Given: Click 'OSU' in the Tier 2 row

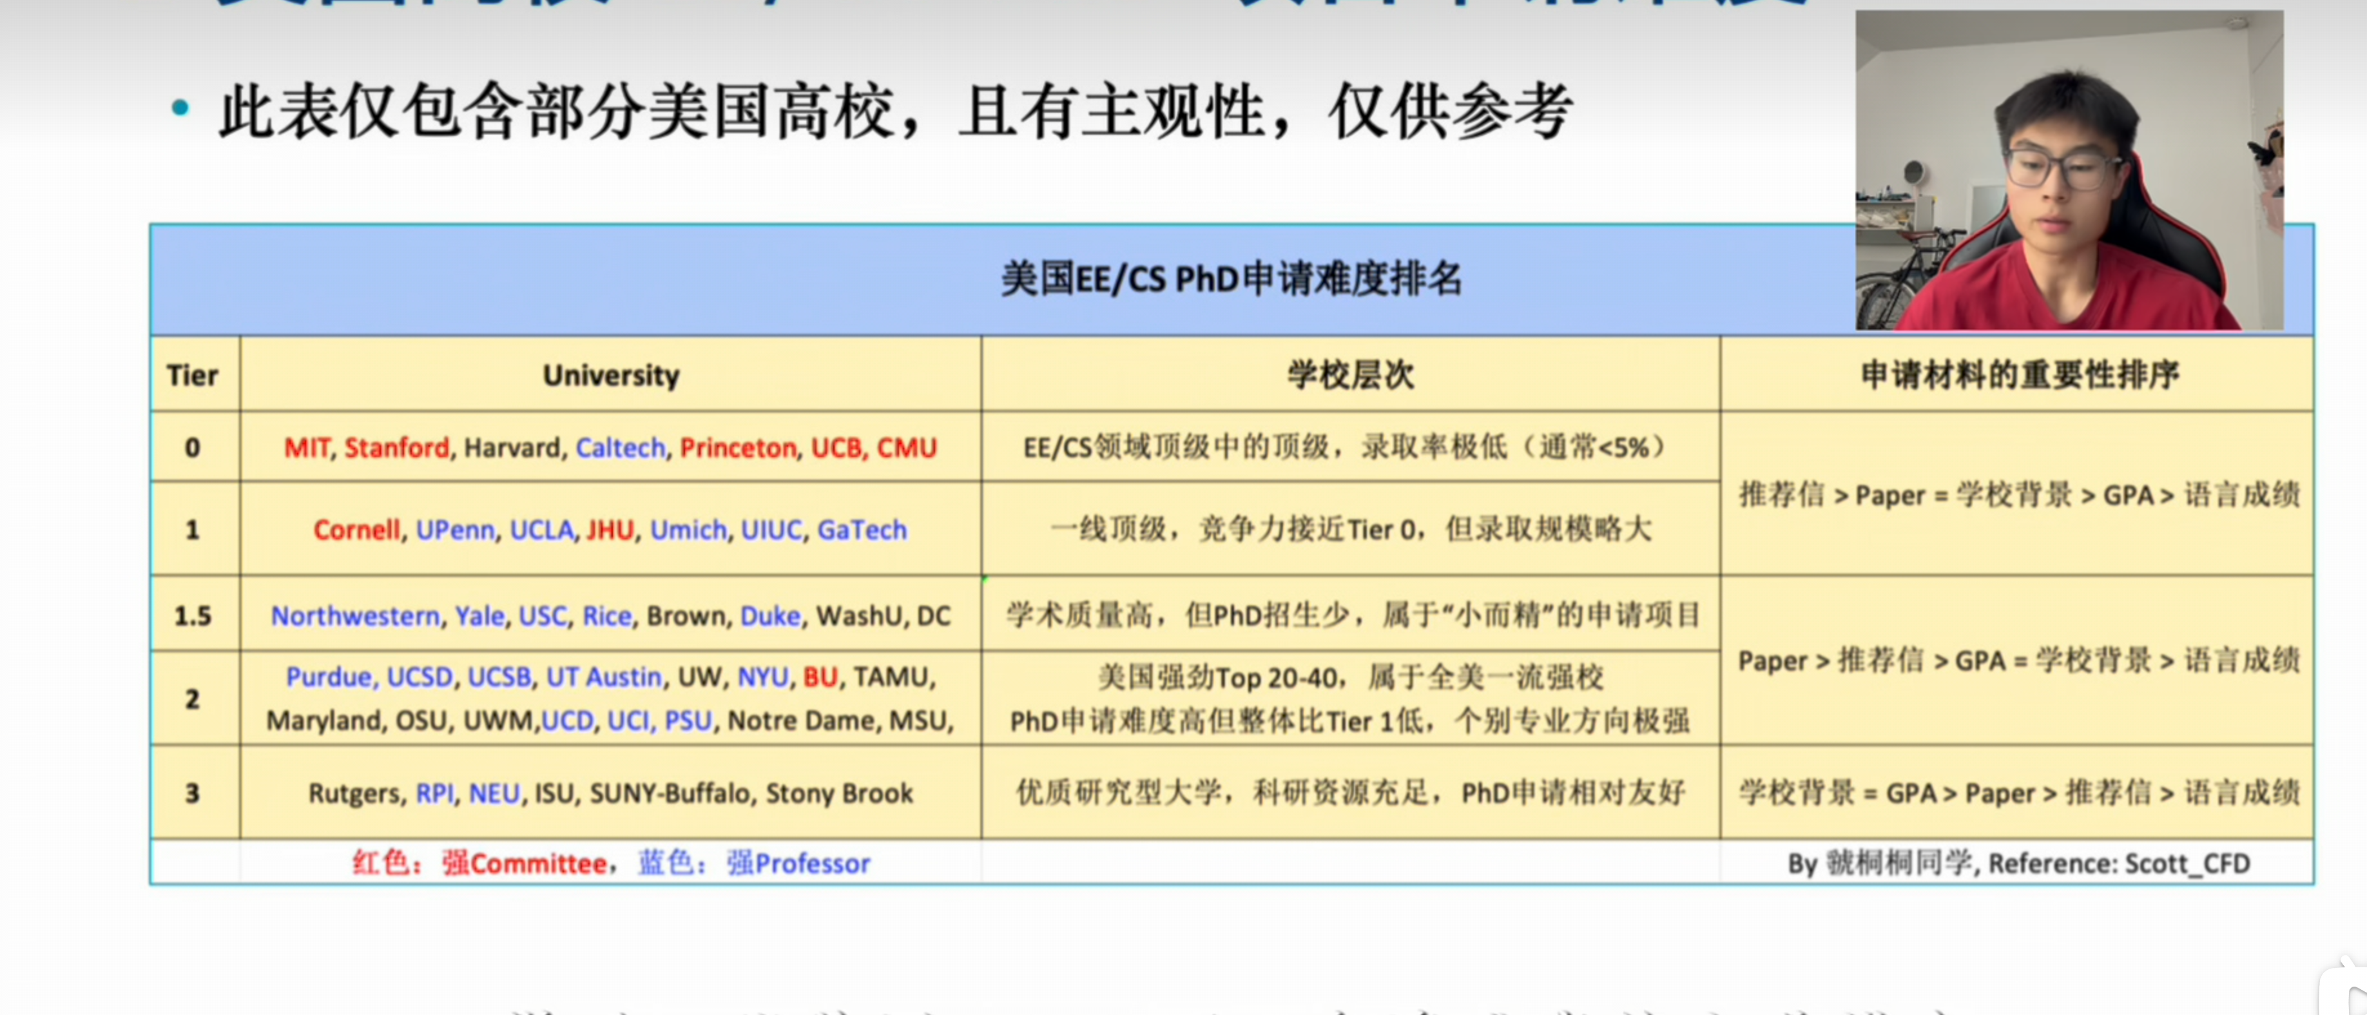Looking at the screenshot, I should [x=421, y=721].
